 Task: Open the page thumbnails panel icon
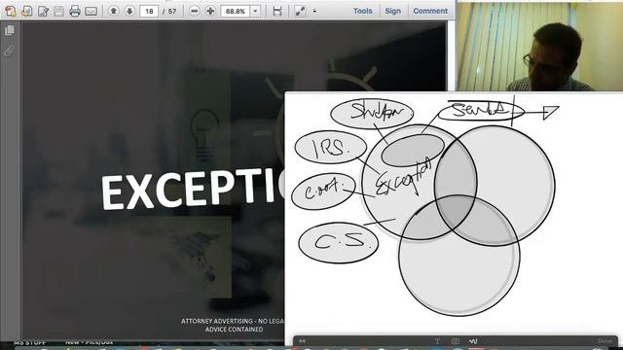click(x=9, y=30)
